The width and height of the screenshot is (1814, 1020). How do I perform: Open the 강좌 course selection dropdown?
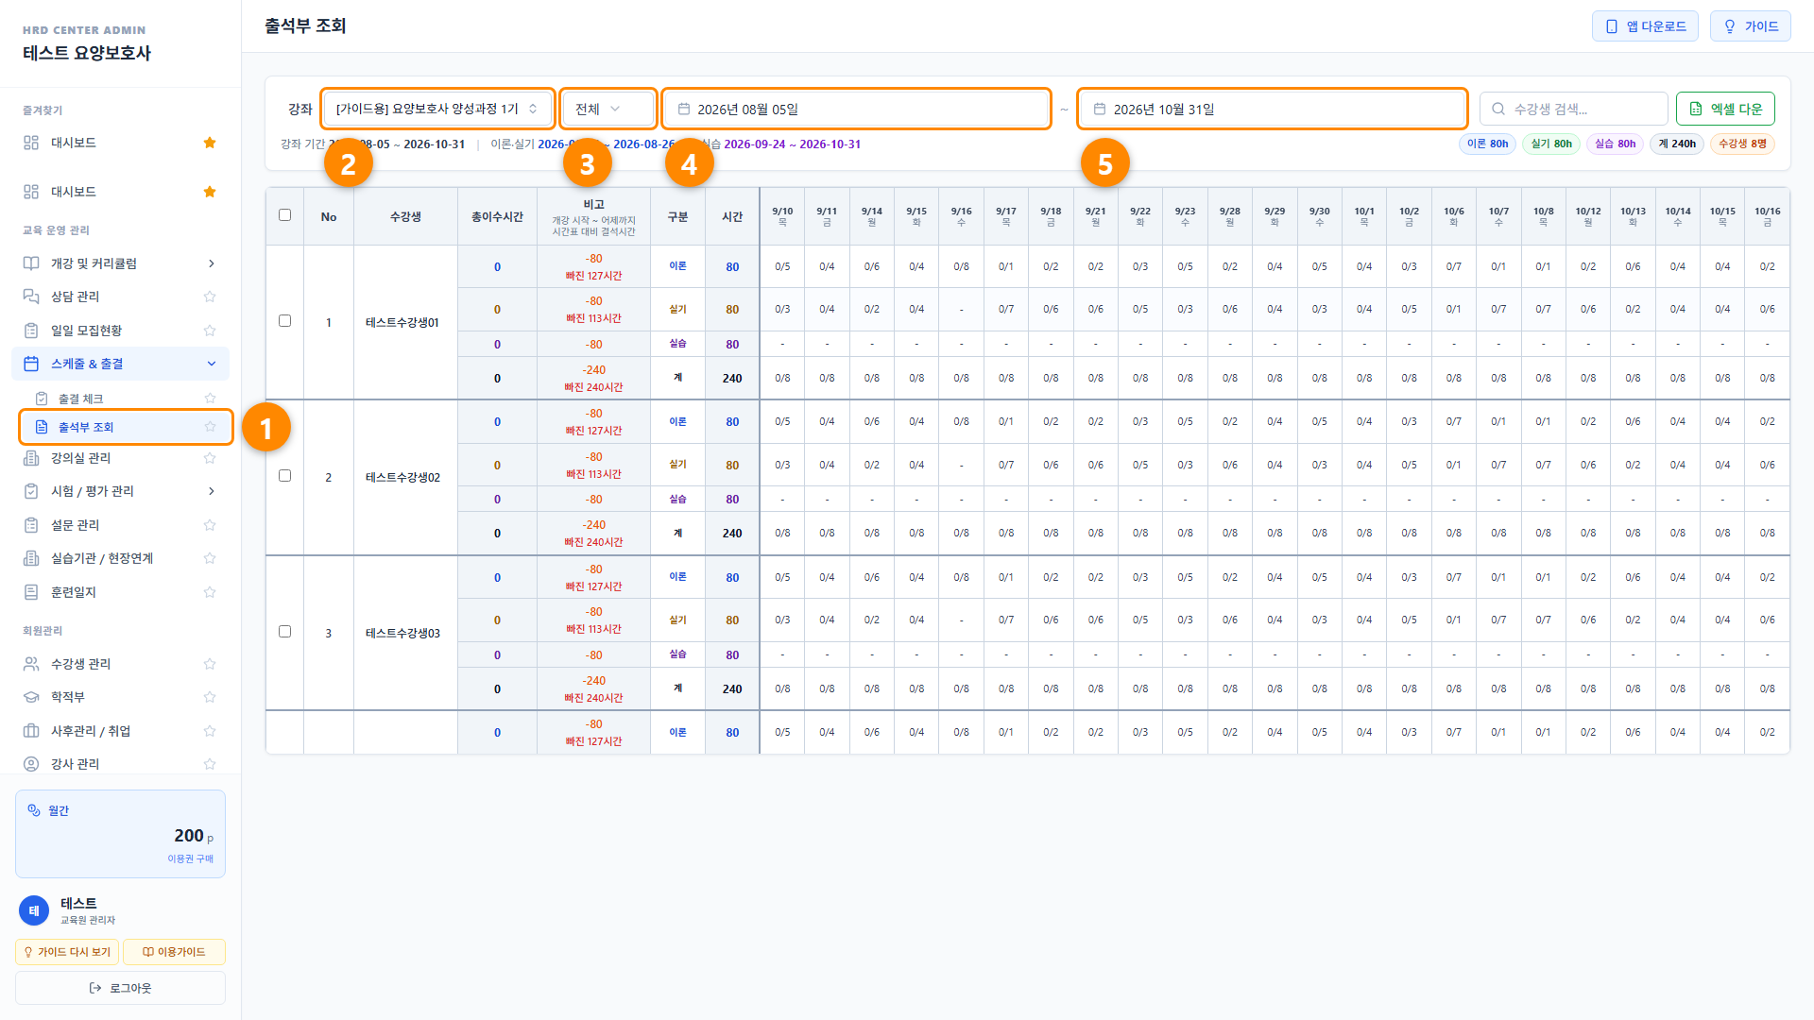point(437,110)
